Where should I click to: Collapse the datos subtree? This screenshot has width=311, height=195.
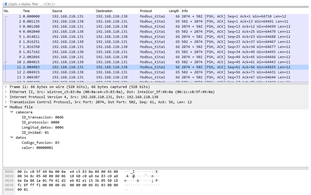pos(12,138)
